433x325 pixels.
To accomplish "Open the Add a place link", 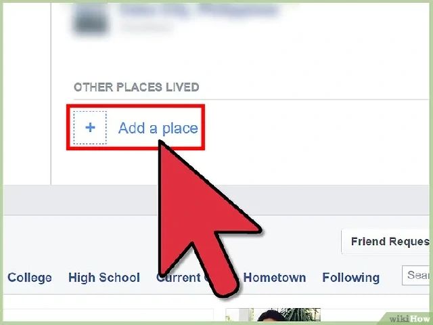I will click(x=158, y=128).
